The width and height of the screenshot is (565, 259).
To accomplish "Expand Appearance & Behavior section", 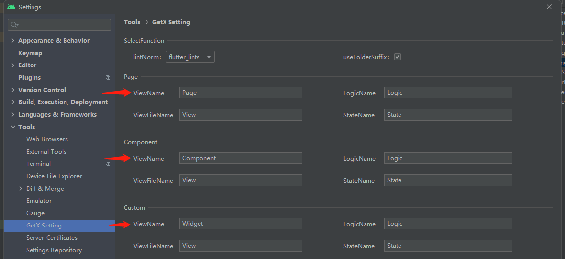I will 13,41.
